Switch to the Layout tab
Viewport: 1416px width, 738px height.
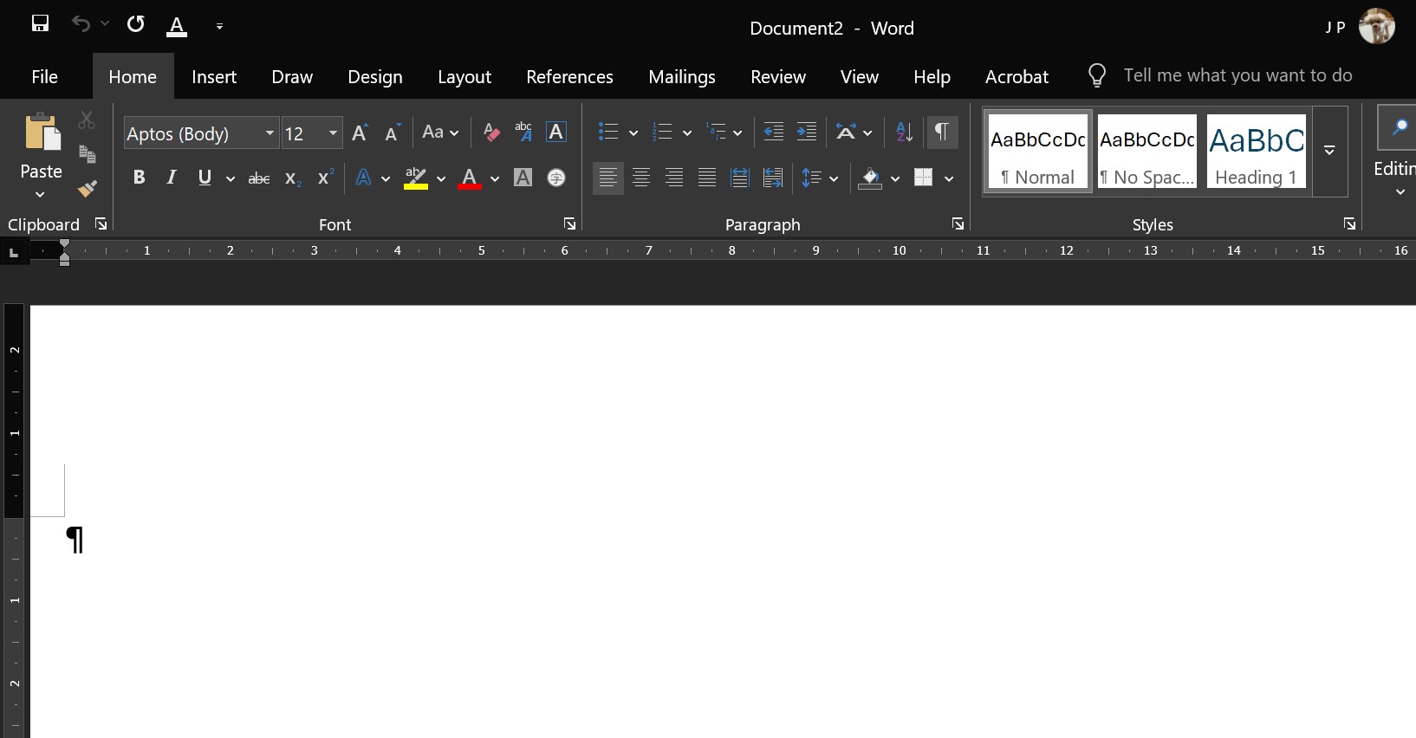tap(464, 76)
